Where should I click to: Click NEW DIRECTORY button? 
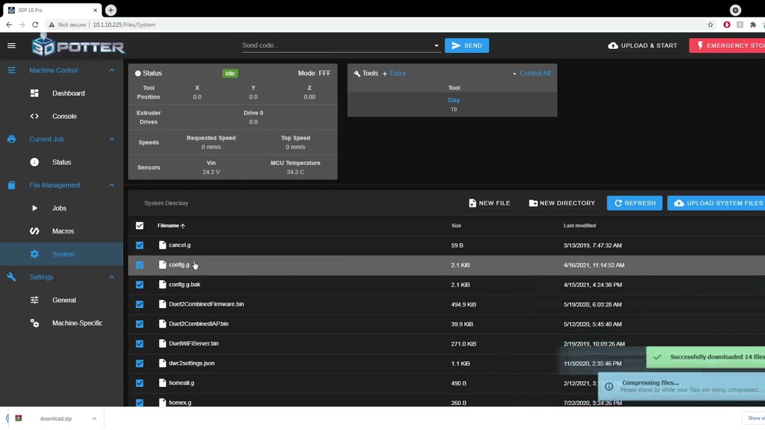(x=562, y=203)
